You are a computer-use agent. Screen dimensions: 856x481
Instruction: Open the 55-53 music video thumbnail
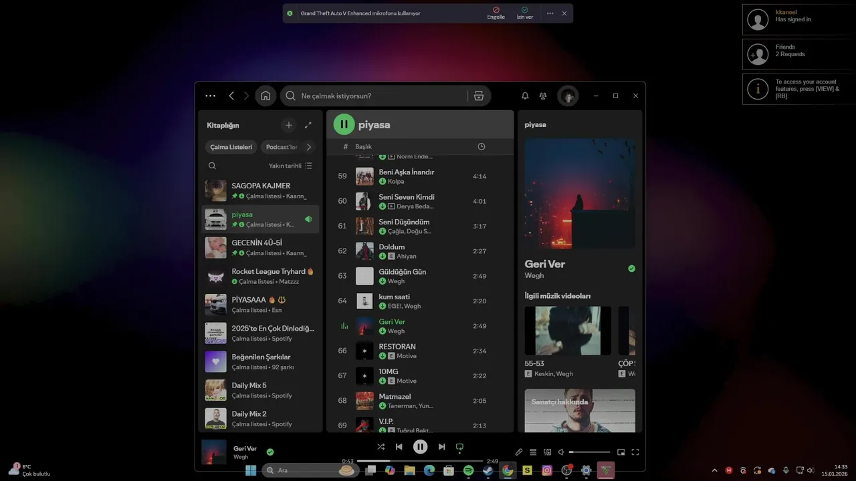click(x=568, y=331)
